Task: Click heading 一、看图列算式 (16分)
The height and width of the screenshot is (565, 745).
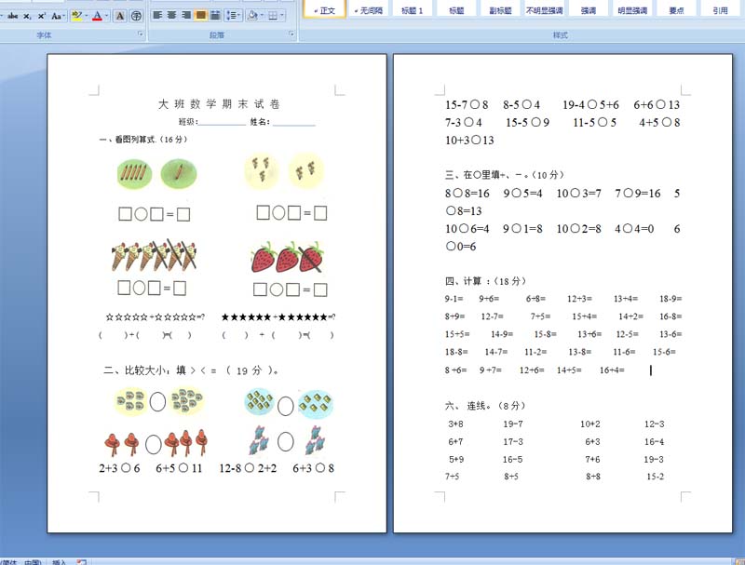Action: [143, 139]
